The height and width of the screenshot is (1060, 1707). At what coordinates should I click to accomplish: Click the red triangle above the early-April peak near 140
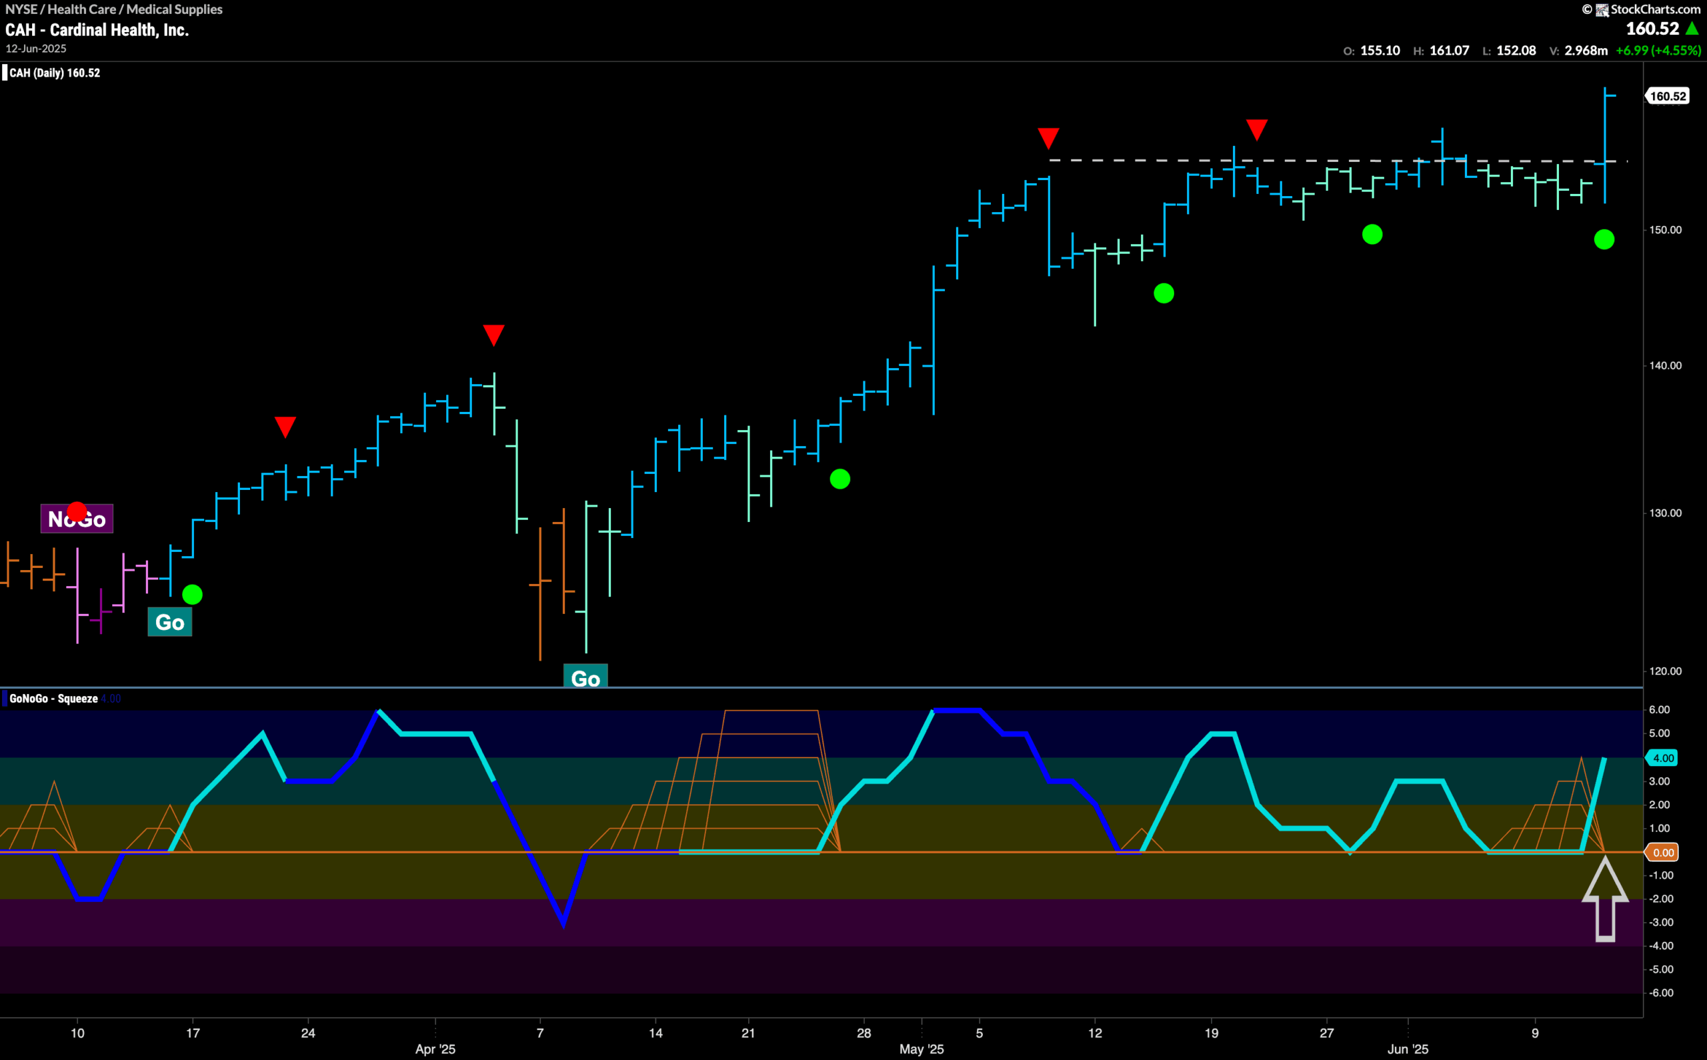point(493,335)
